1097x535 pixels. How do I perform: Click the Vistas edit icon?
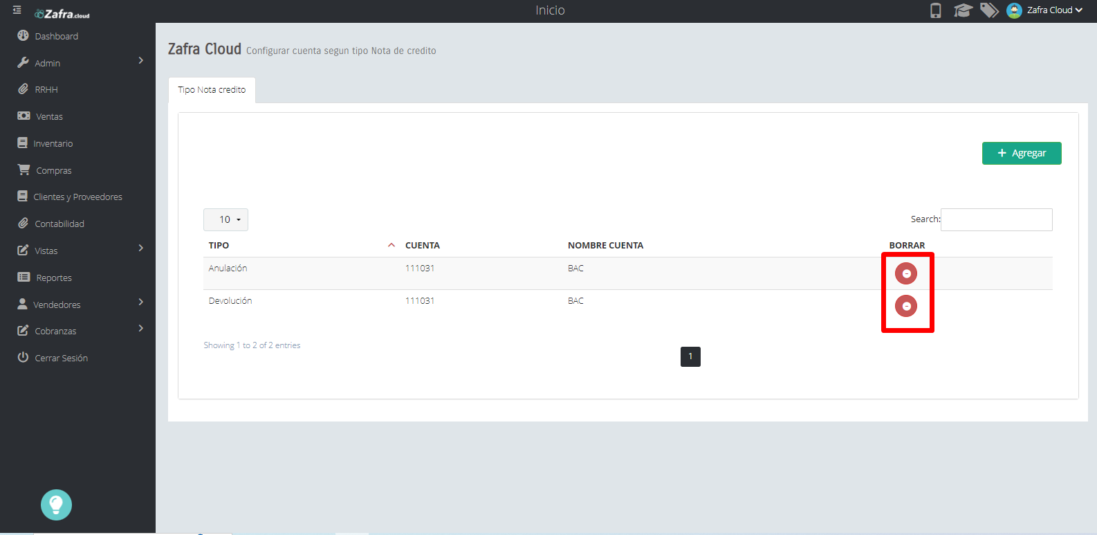click(x=23, y=250)
